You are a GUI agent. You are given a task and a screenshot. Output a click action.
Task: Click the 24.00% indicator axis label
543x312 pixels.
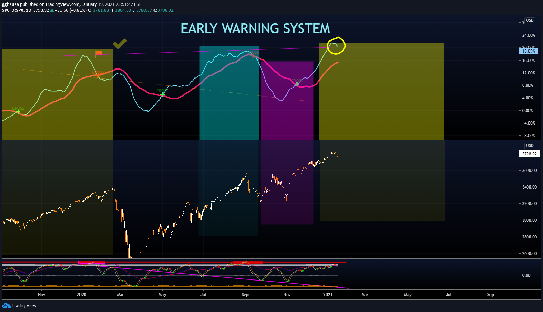(x=528, y=35)
